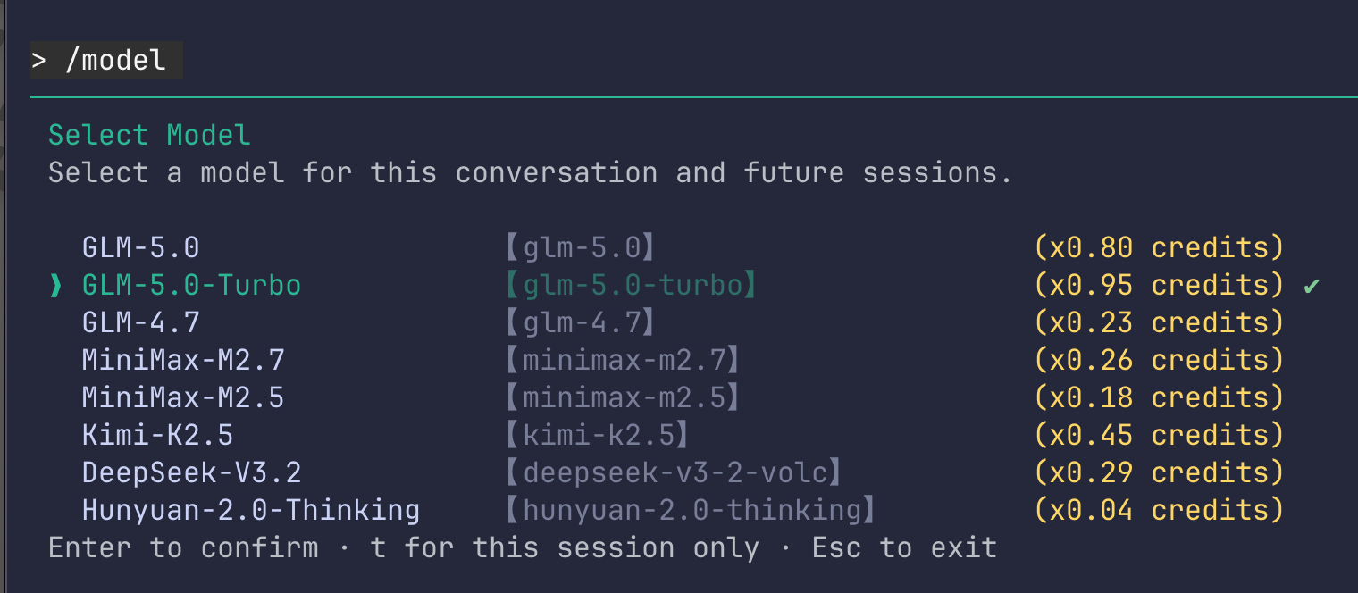Click the /model command input line
The image size is (1358, 593).
(x=107, y=60)
